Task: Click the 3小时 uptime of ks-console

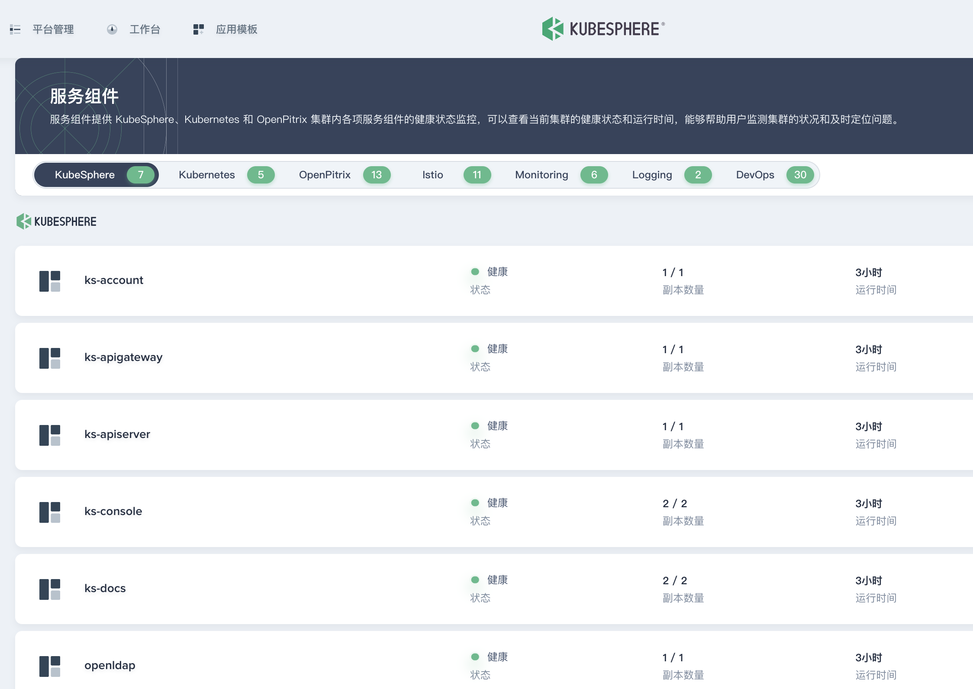Action: coord(869,504)
